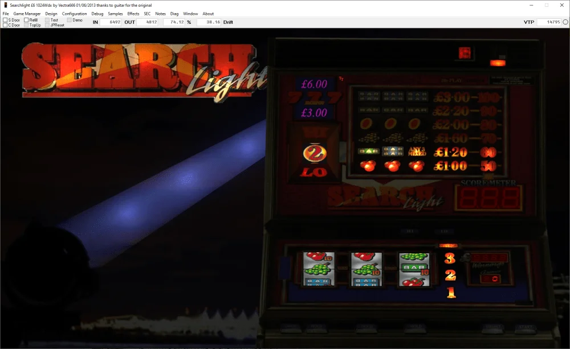Viewport: 570px width, 349px height.
Task: Click the £1.00 paytable amount
Action: coord(450,166)
